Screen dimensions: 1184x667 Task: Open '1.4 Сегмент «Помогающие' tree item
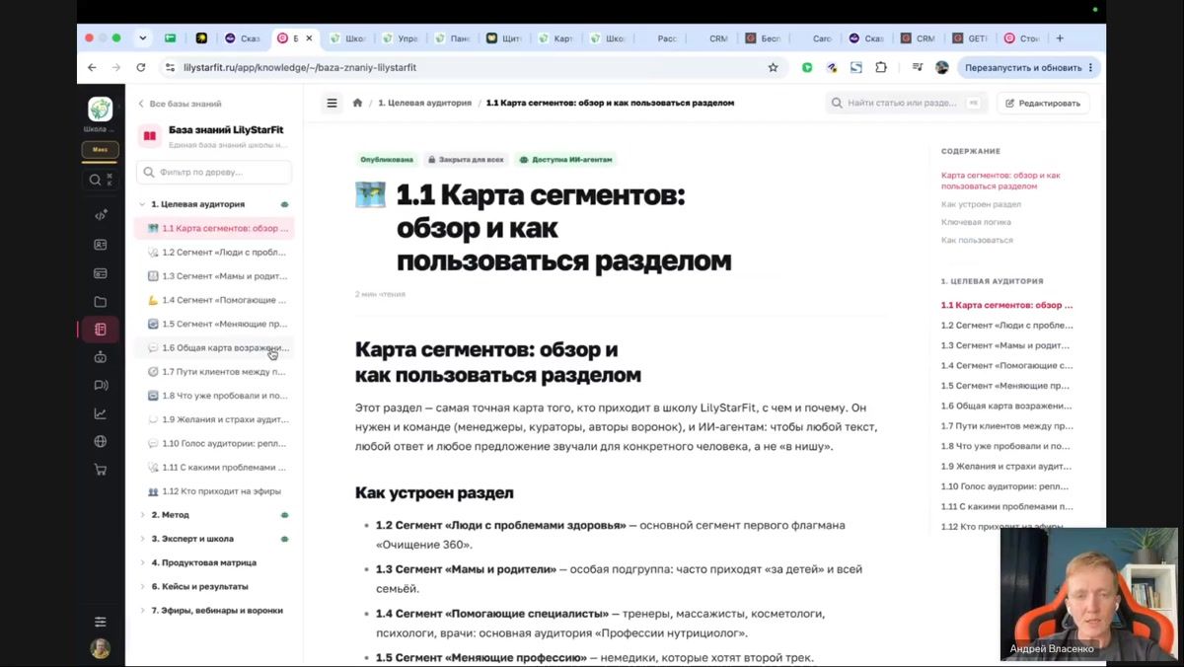(x=214, y=300)
